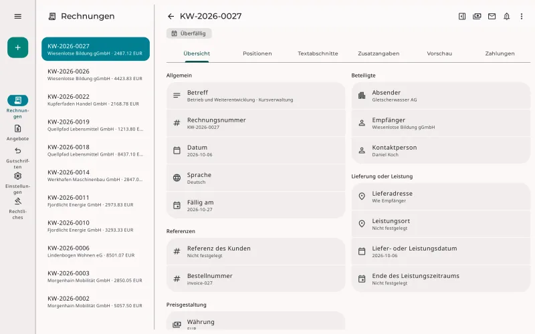Open the Angebote sidebar section
This screenshot has width=535, height=334.
point(18,132)
